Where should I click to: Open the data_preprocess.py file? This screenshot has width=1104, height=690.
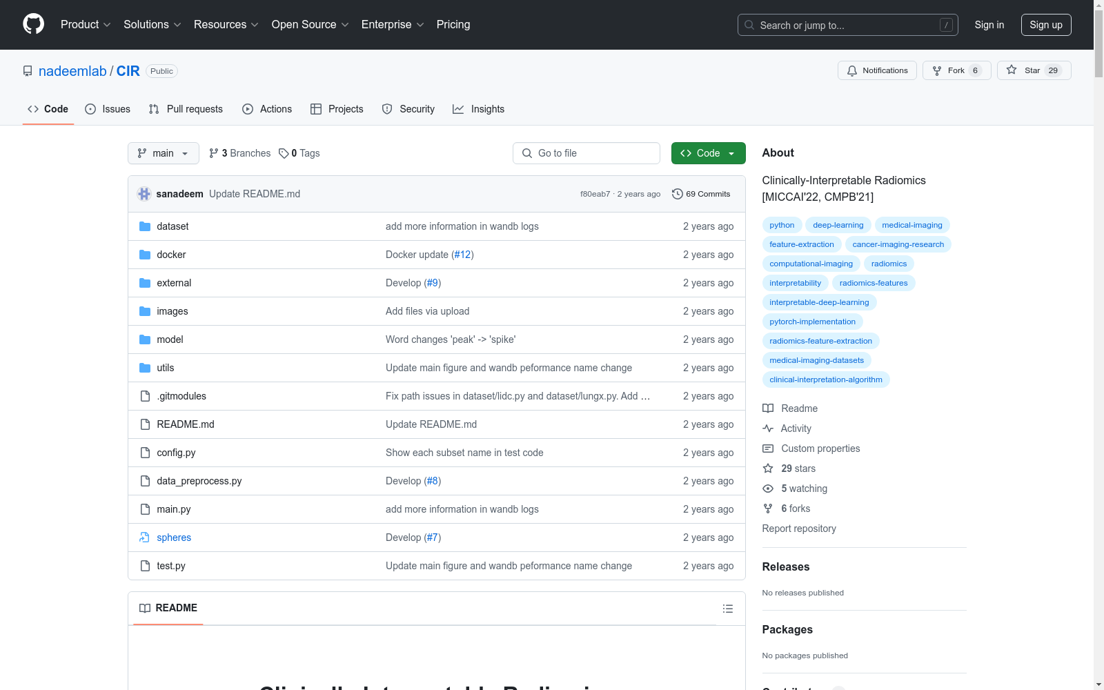pyautogui.click(x=199, y=481)
